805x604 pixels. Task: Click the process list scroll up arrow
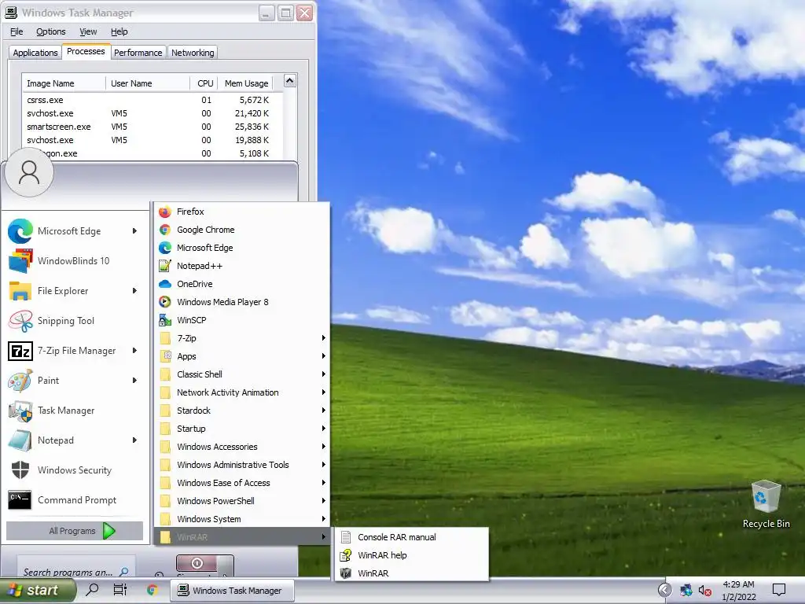pyautogui.click(x=289, y=81)
